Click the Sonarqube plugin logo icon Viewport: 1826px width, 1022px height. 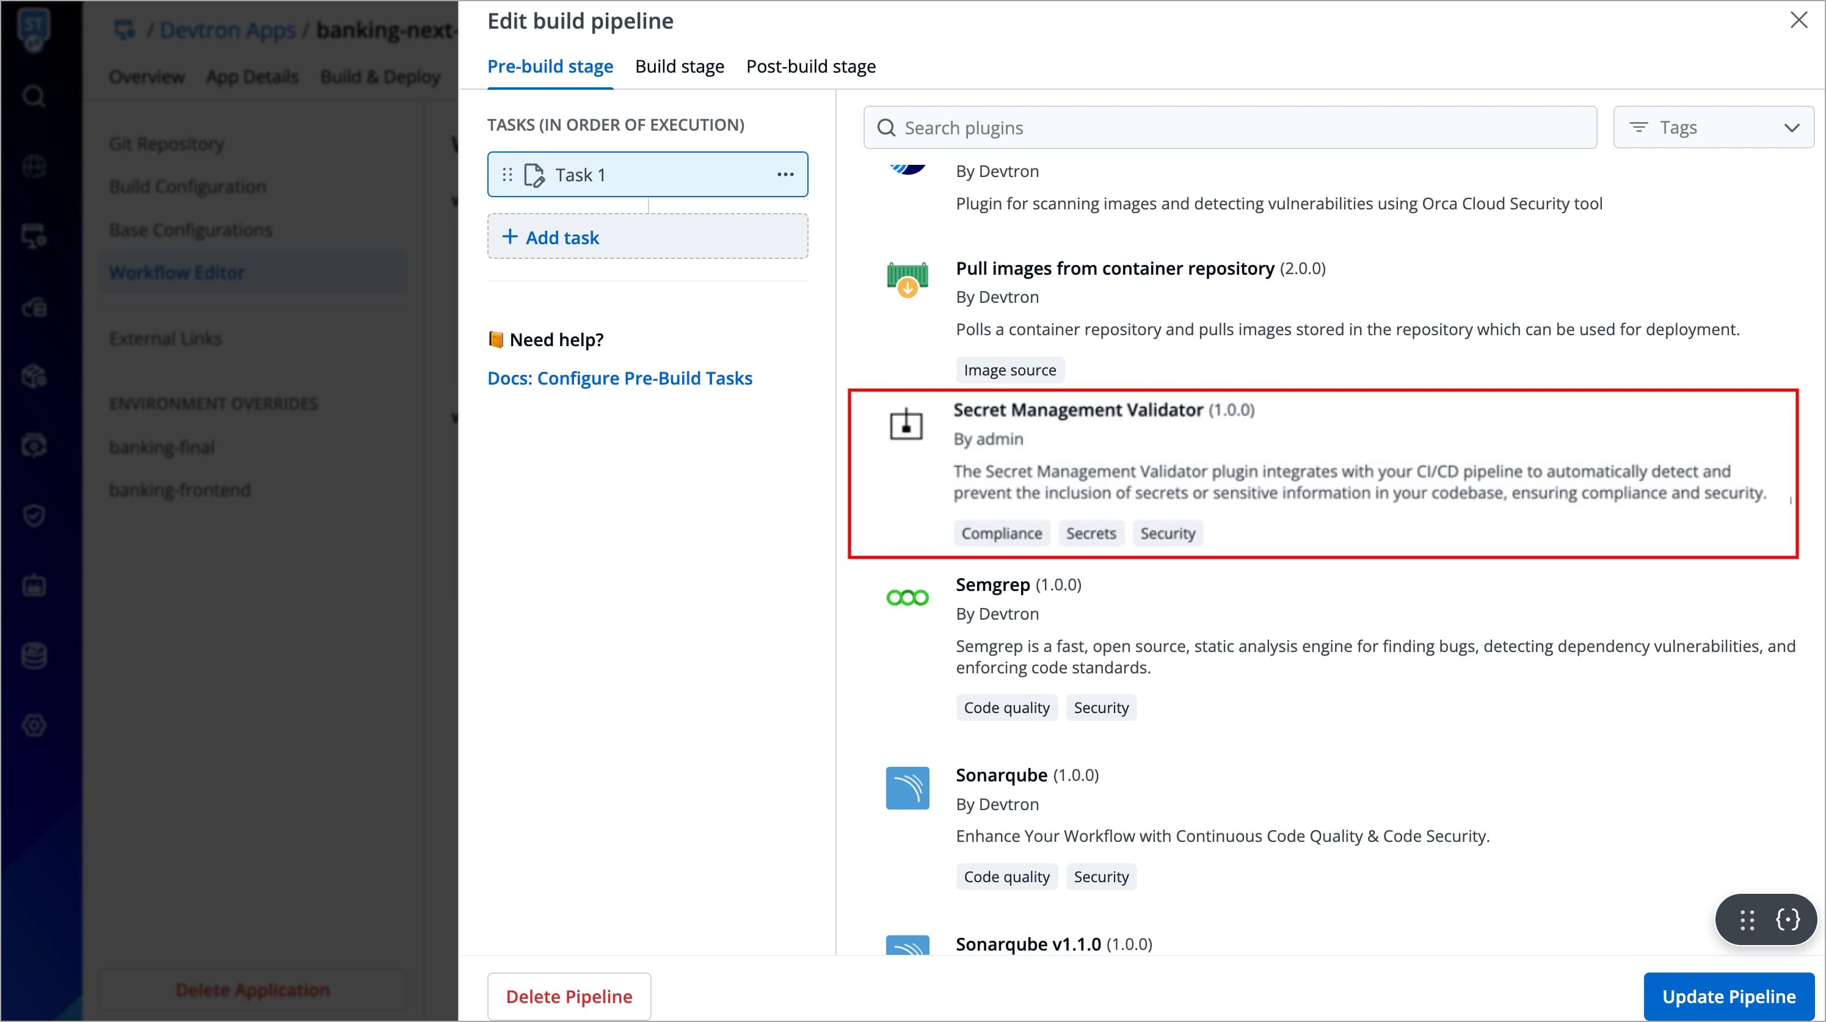(x=907, y=788)
